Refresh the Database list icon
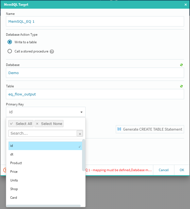 (181, 65)
